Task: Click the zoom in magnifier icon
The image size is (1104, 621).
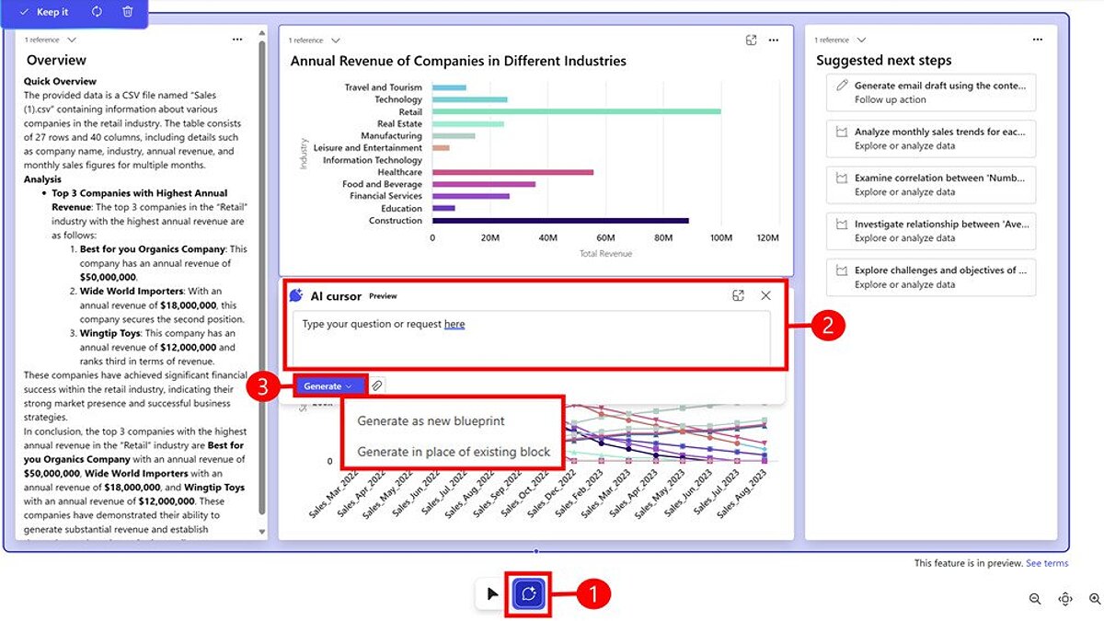Action: 1094,599
